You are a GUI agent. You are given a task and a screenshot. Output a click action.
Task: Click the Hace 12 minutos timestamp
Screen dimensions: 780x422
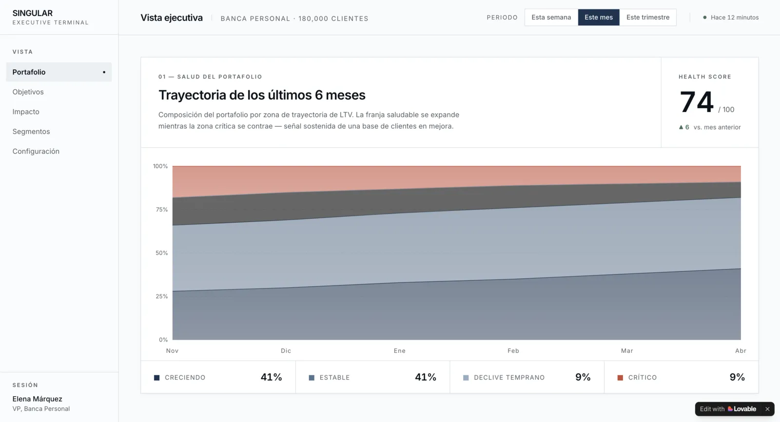point(735,18)
